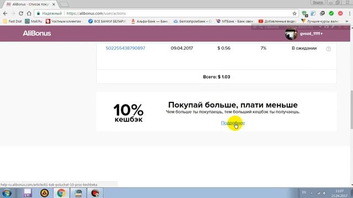Open the Лучшие курсы валют bookmark
The width and height of the screenshot is (353, 198).
coord(320,21)
